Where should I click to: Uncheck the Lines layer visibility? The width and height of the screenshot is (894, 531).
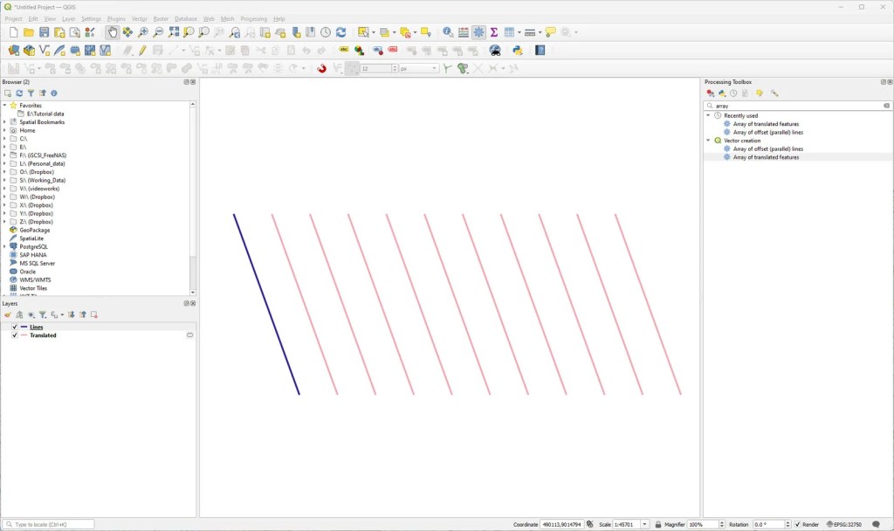pyautogui.click(x=14, y=326)
